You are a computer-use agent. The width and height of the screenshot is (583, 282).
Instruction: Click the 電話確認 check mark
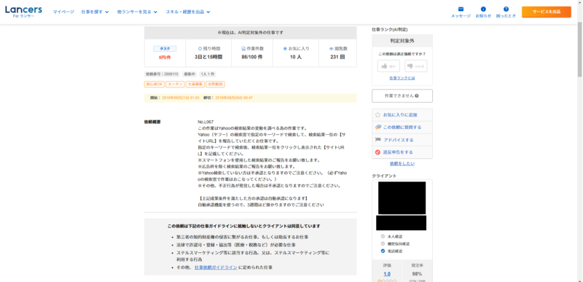pyautogui.click(x=383, y=251)
